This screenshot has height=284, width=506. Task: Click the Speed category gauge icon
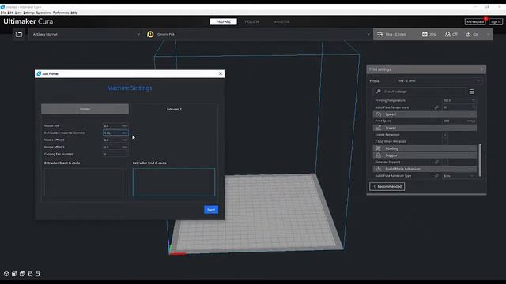[x=379, y=114]
